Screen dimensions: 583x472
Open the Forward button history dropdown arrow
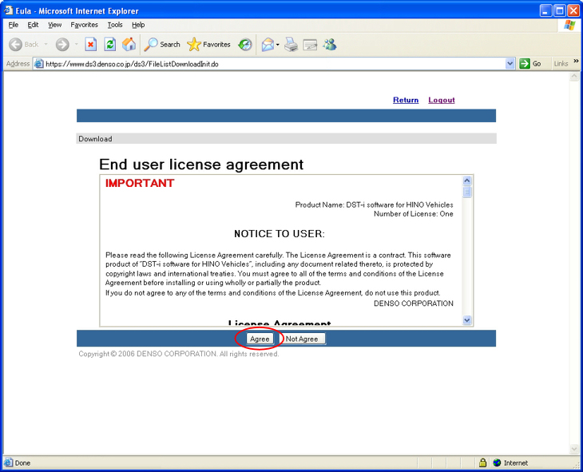point(76,45)
